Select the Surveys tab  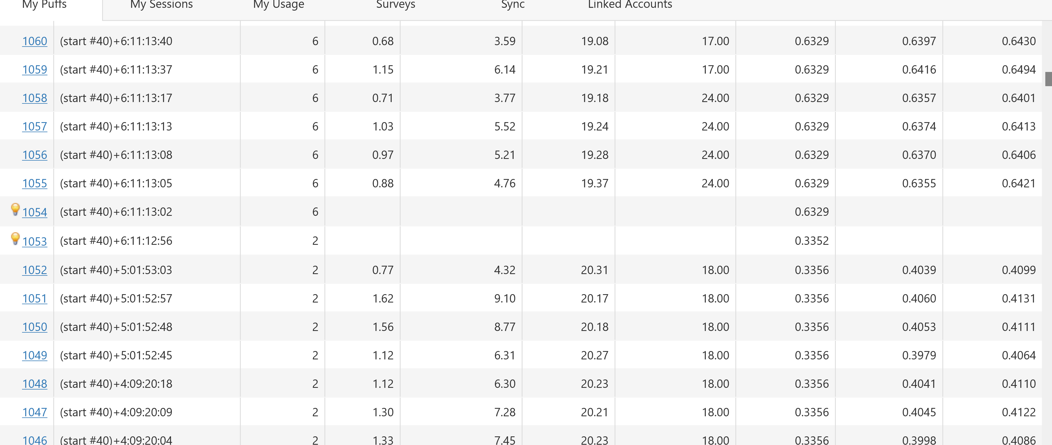coord(395,5)
